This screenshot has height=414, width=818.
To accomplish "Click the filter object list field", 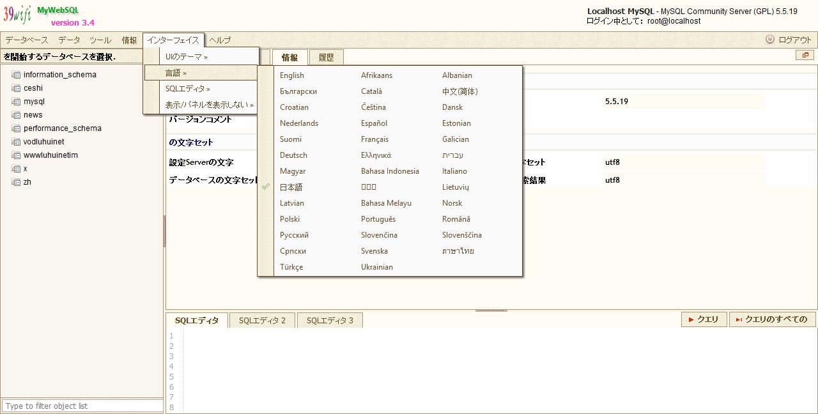I will pyautogui.click(x=82, y=406).
